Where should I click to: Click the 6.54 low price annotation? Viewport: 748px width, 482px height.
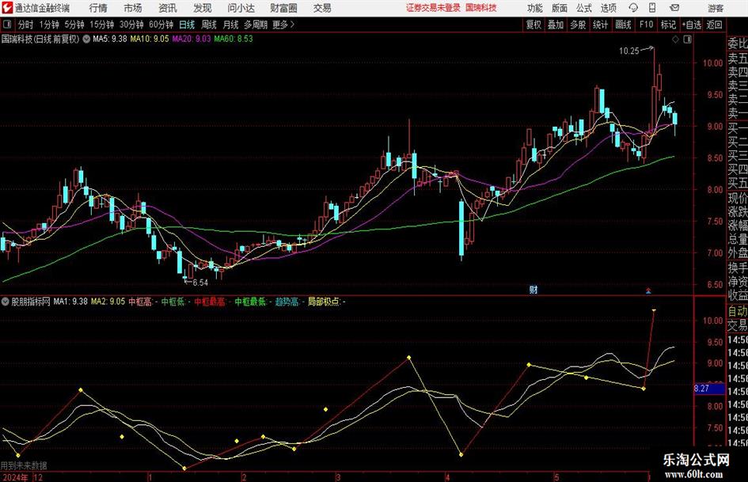pos(200,283)
